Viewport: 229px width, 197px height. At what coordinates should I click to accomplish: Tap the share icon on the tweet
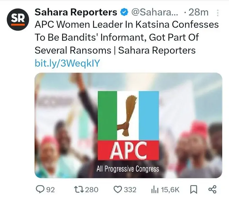[212, 189]
